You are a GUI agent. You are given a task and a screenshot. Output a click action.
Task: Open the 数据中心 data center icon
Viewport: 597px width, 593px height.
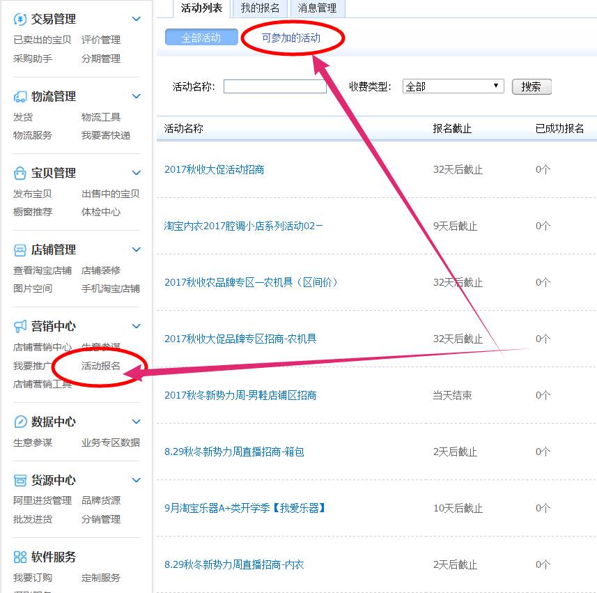pyautogui.click(x=20, y=421)
